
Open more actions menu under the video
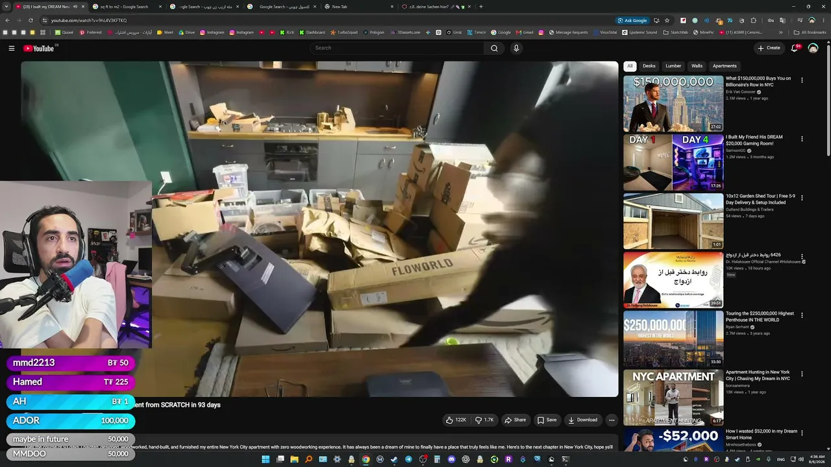click(x=612, y=420)
